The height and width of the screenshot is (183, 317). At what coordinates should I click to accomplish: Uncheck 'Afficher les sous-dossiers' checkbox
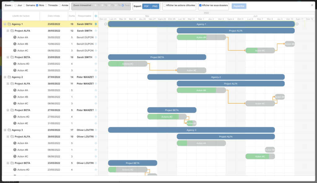coord(200,6)
